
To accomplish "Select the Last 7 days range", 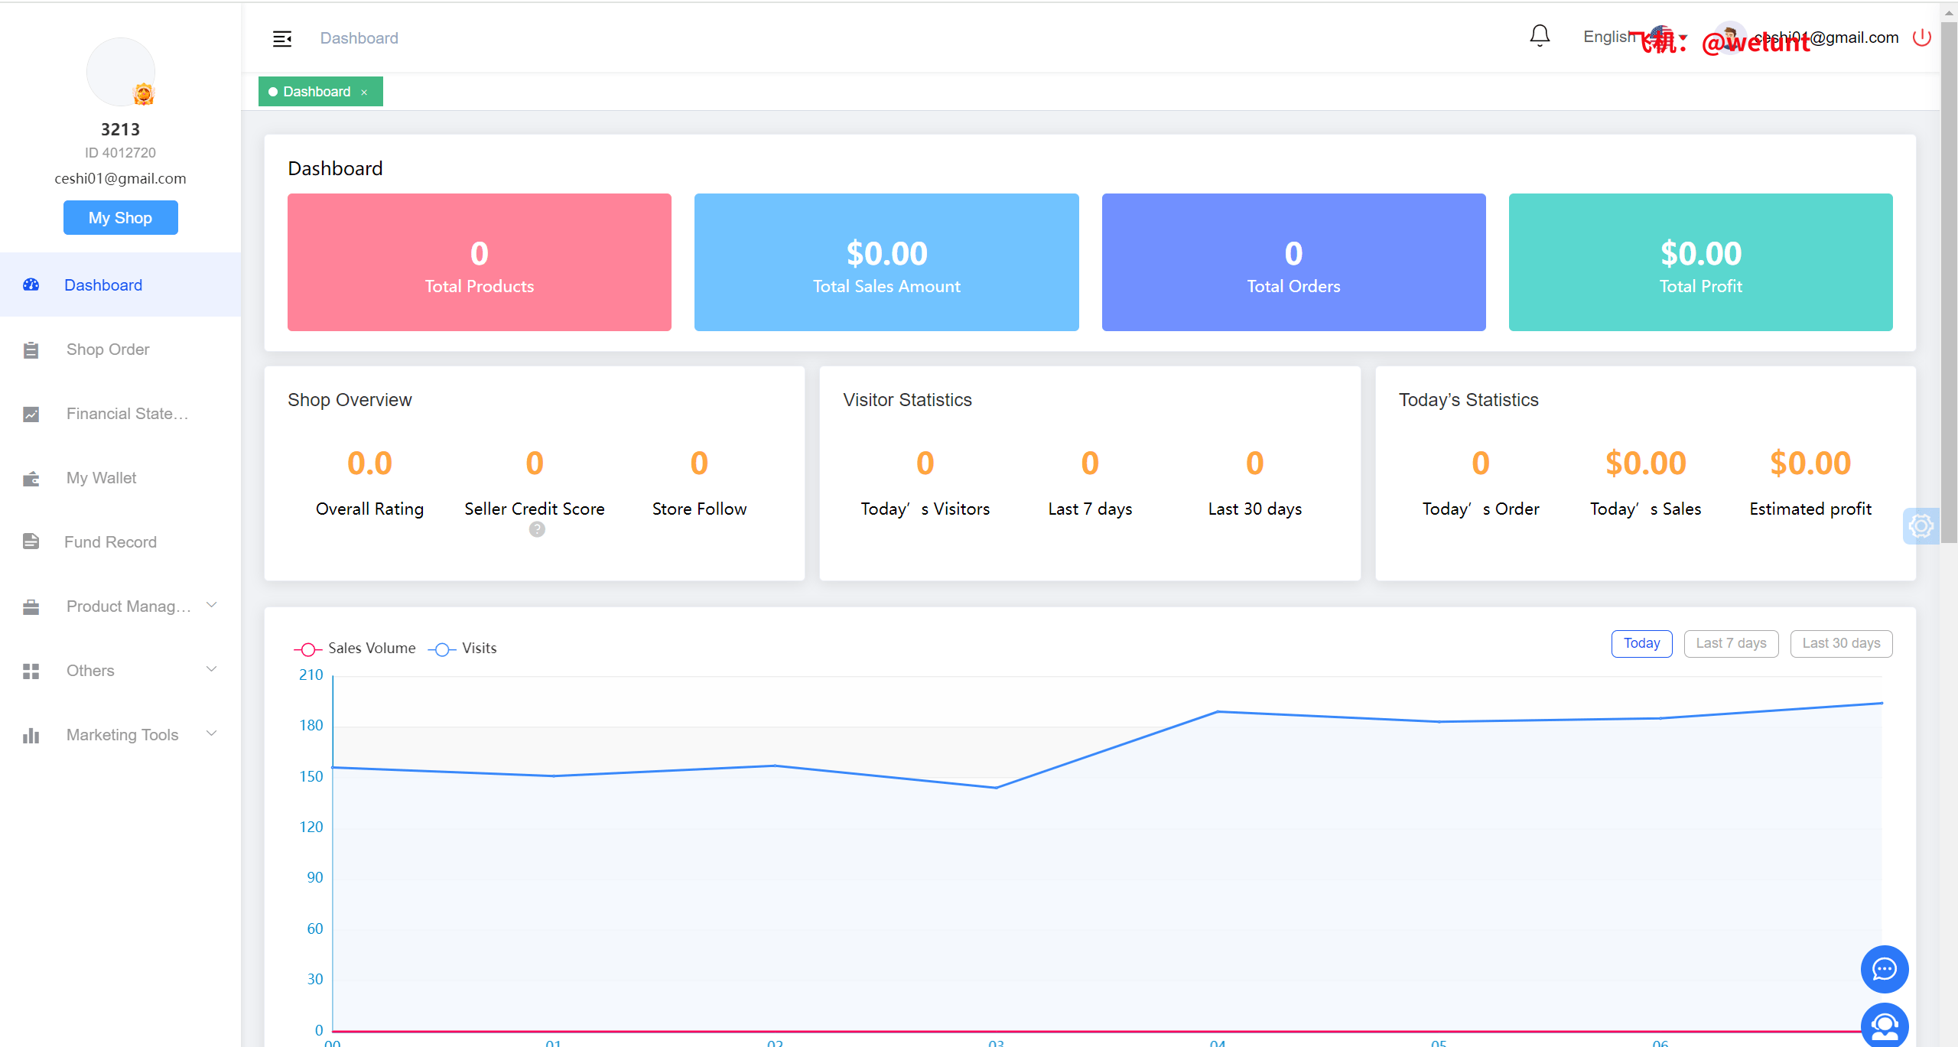I will [x=1730, y=643].
